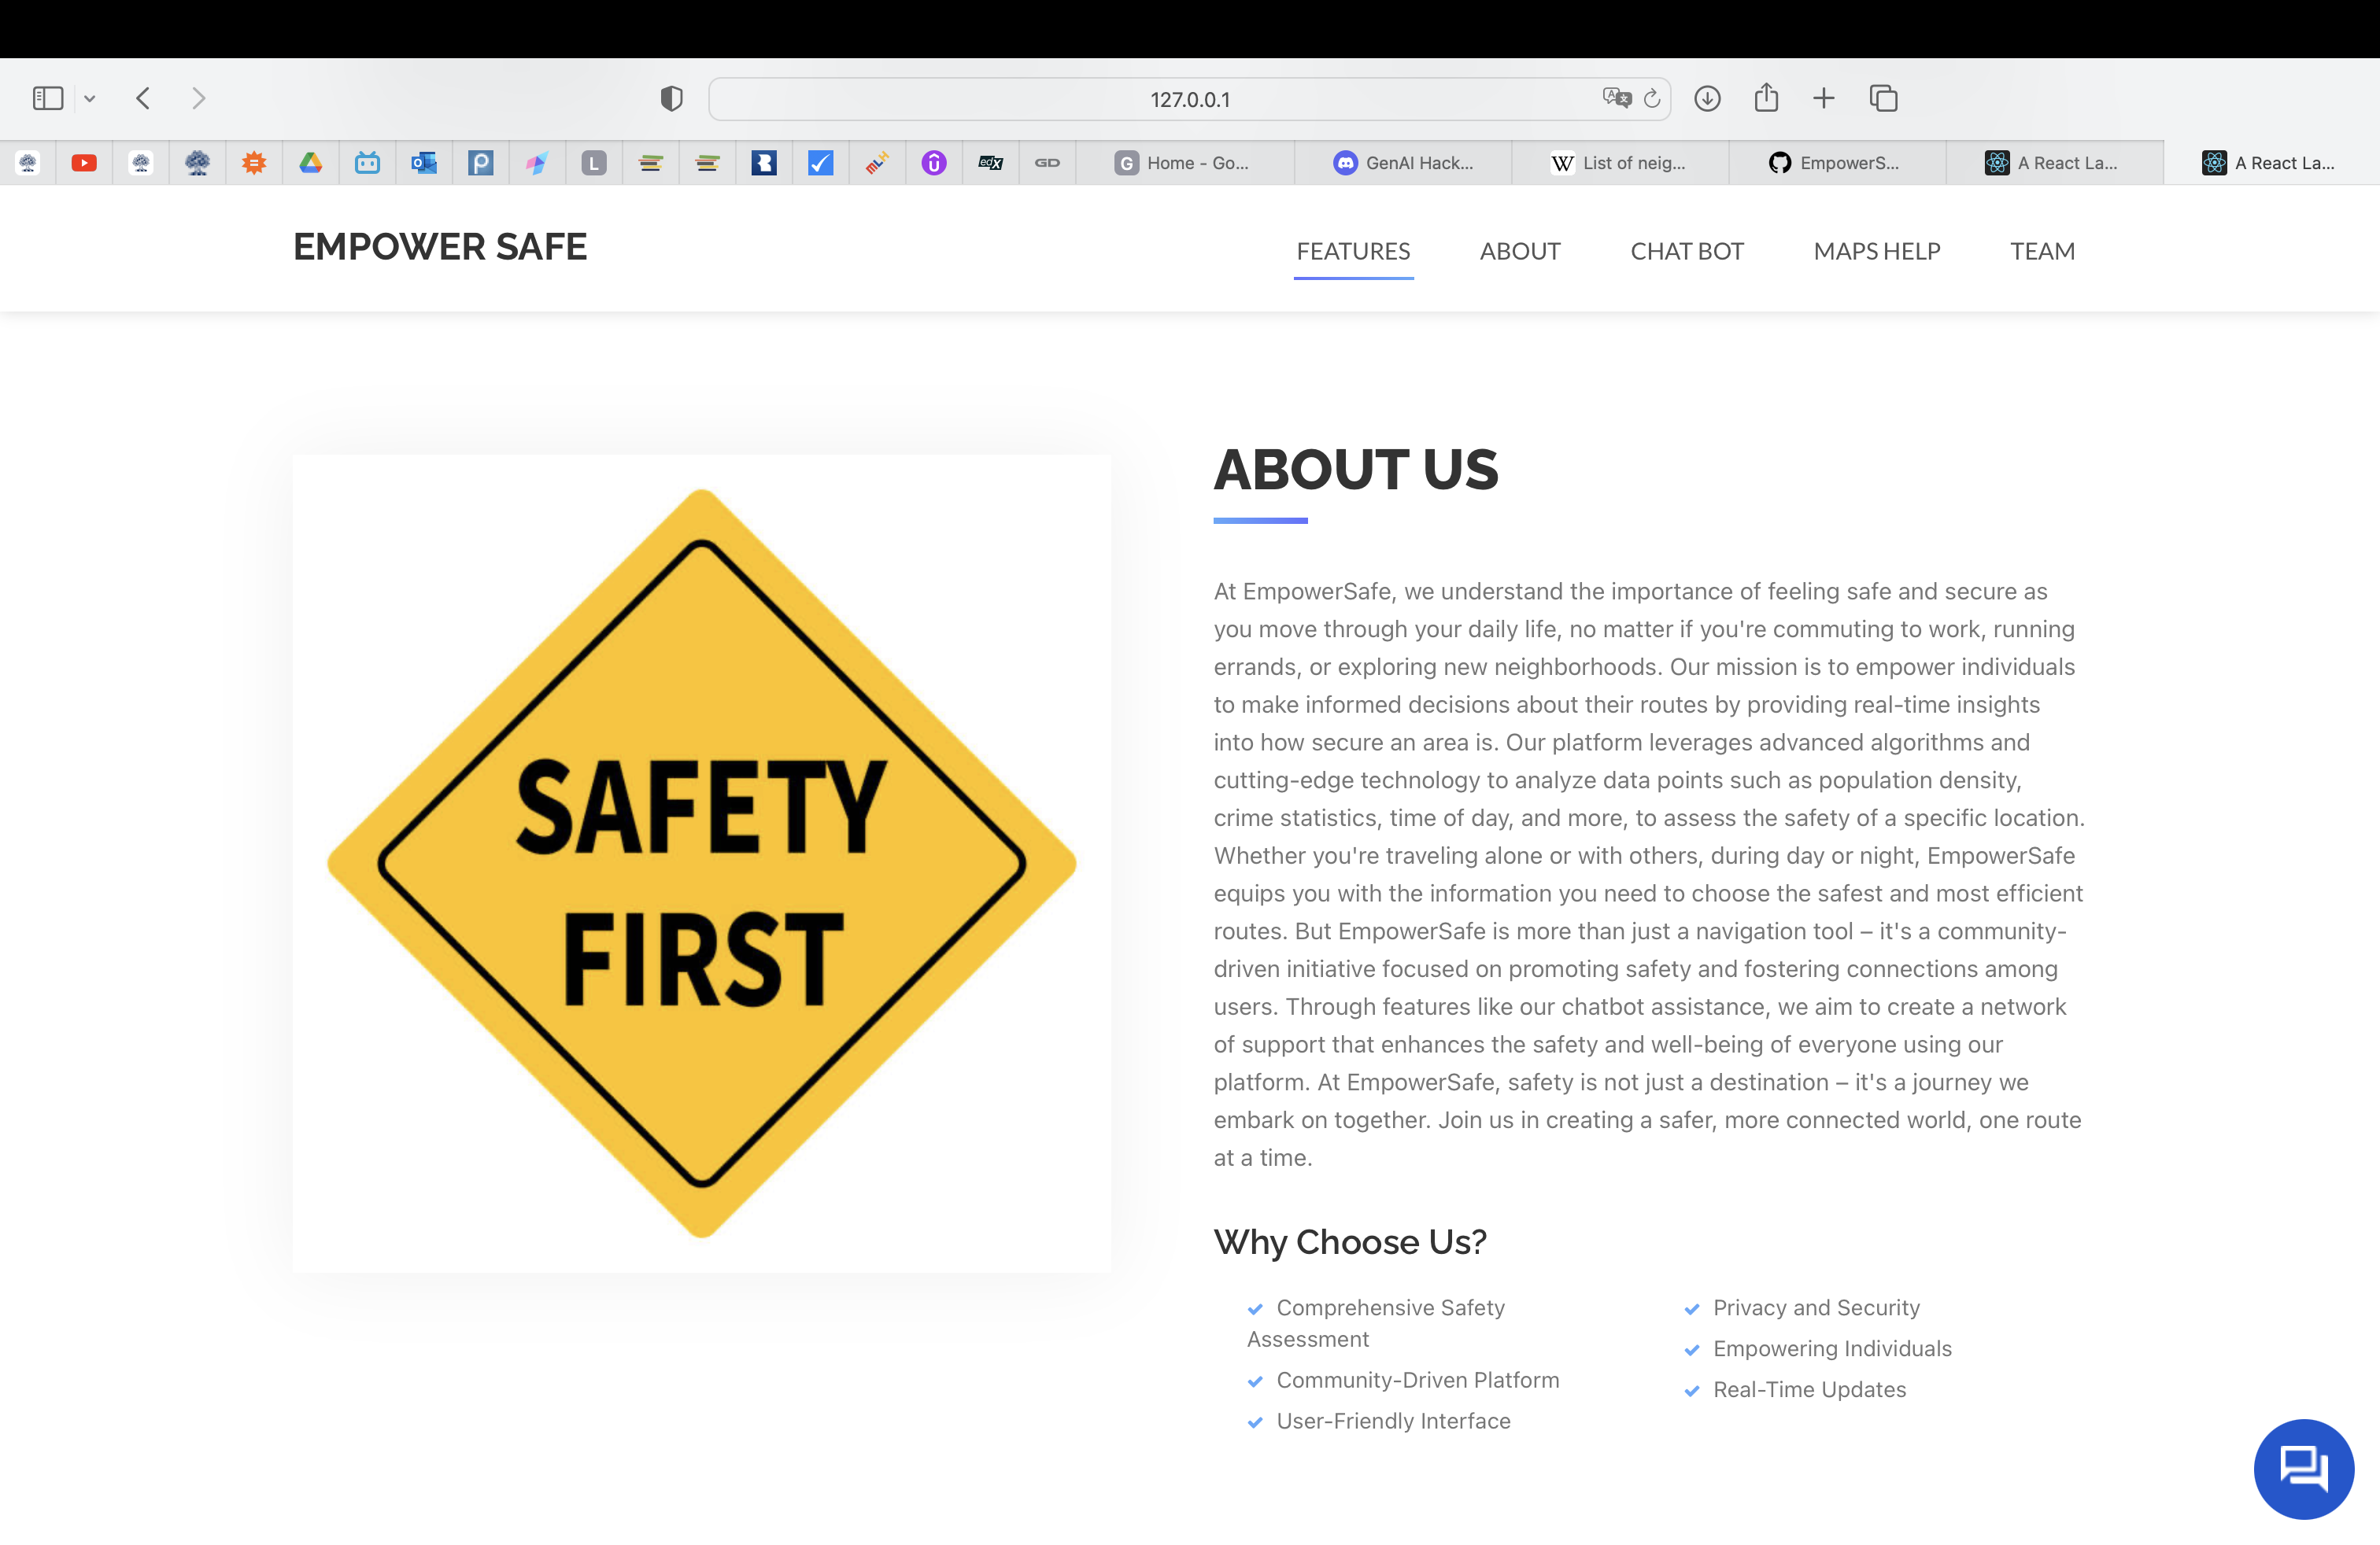This screenshot has height=1545, width=2380.
Task: Click the translate icon in address bar
Action: pos(1616,98)
